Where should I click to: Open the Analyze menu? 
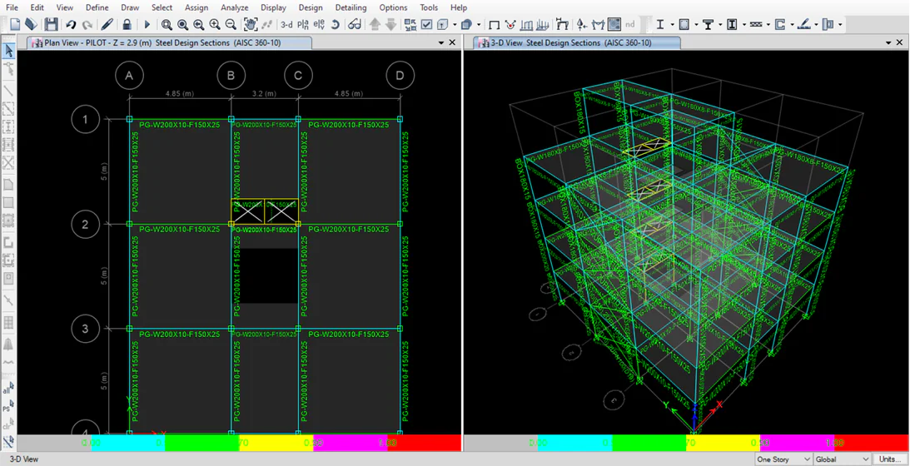click(235, 7)
